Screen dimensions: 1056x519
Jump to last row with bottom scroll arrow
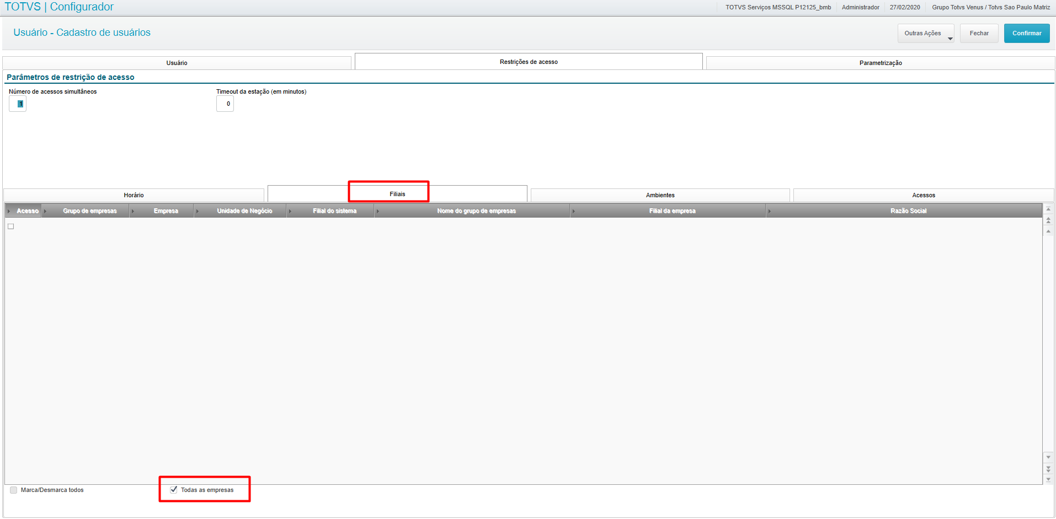1048,479
